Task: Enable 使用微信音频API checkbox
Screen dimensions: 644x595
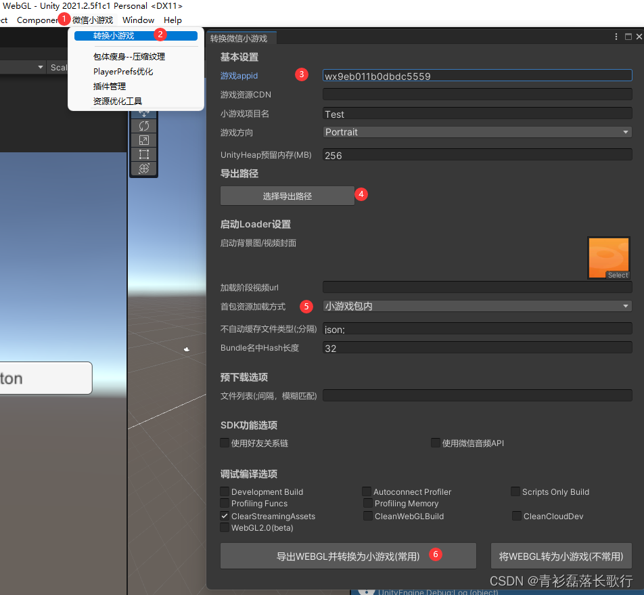Action: pyautogui.click(x=436, y=443)
